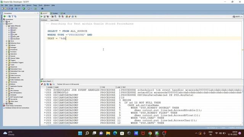Expand the DEPT table node
Viewport: 244px width, 137px height.
click(x=9, y=30)
